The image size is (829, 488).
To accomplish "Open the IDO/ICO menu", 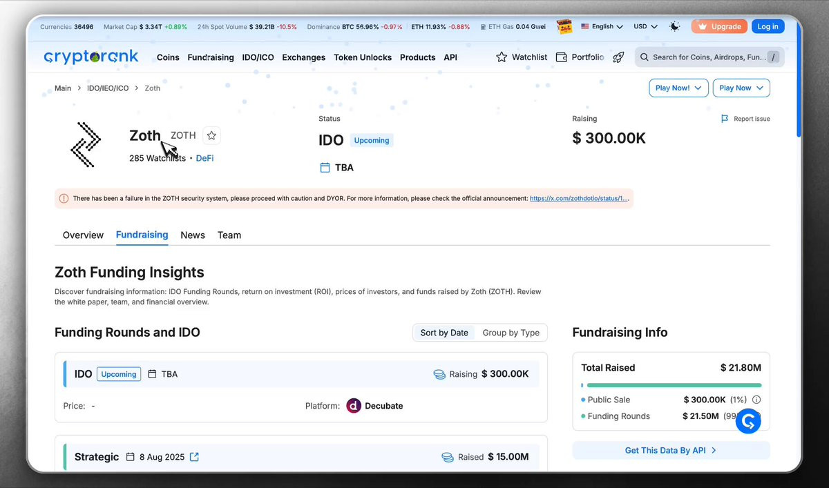I will pos(258,57).
